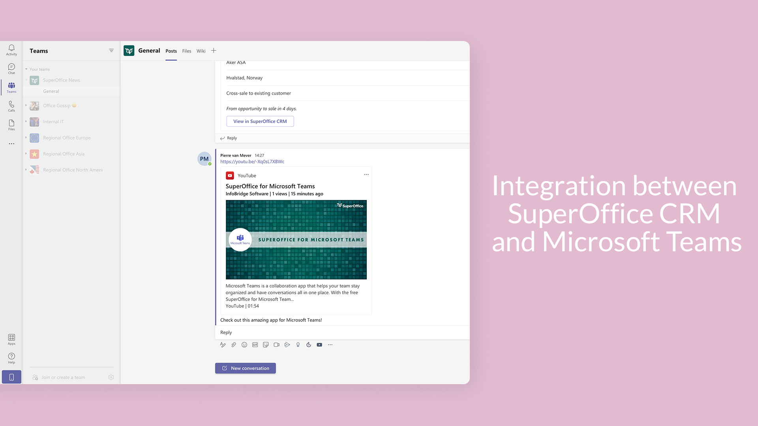The width and height of the screenshot is (758, 426).
Task: Expand Regional Office North America team
Action: pyautogui.click(x=26, y=170)
